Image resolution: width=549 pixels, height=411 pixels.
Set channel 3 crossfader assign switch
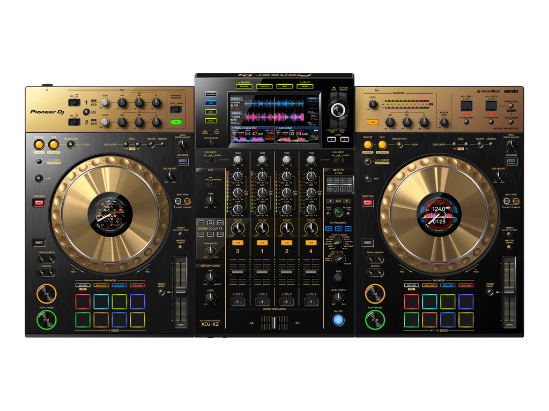click(x=238, y=302)
